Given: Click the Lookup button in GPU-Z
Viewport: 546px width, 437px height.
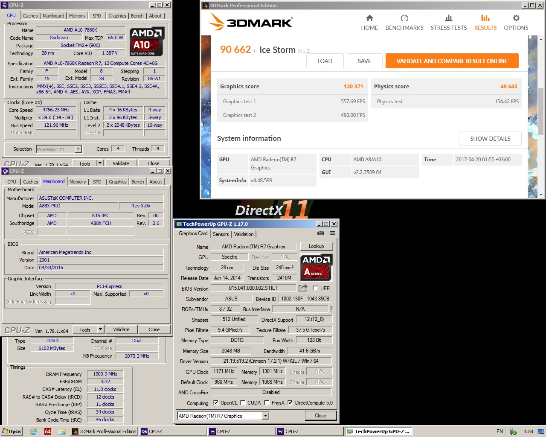Looking at the screenshot, I should (x=317, y=246).
